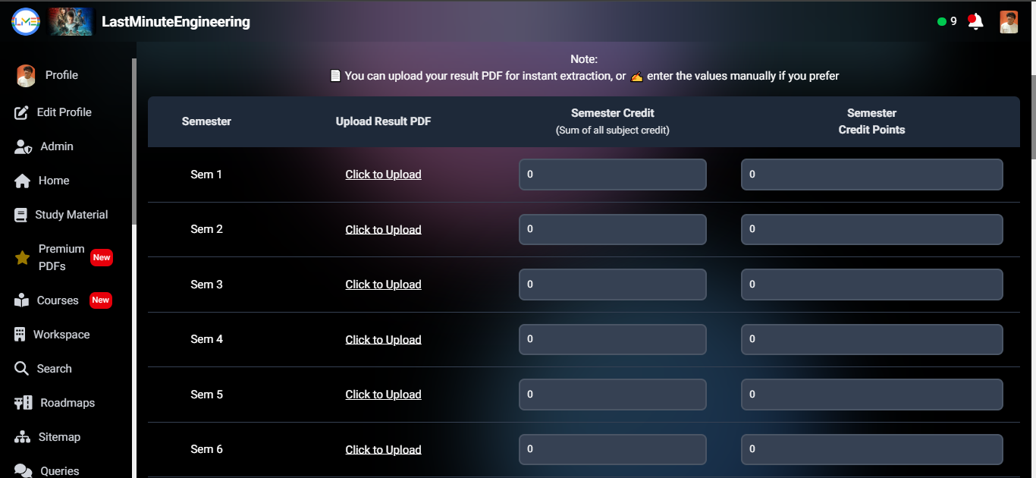Click the Home house icon

pos(23,181)
